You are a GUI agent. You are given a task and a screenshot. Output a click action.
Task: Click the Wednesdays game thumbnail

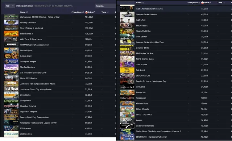click(x=11, y=134)
